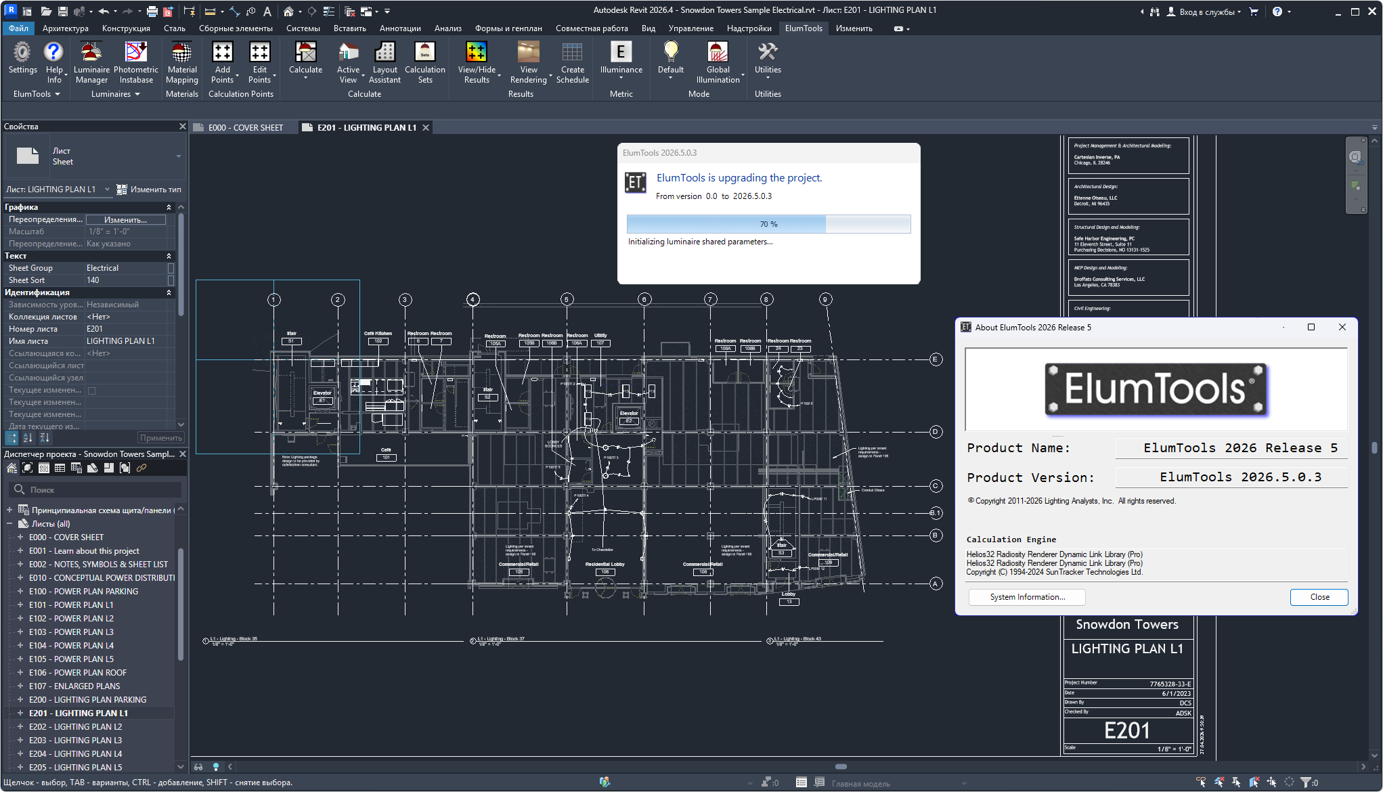Open View Rendering tool
The image size is (1383, 792).
tap(529, 62)
